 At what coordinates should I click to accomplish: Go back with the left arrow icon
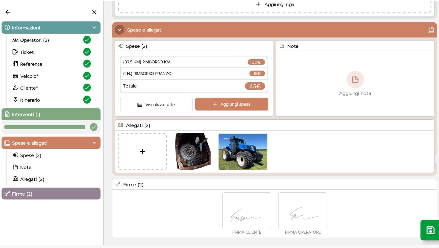8,12
